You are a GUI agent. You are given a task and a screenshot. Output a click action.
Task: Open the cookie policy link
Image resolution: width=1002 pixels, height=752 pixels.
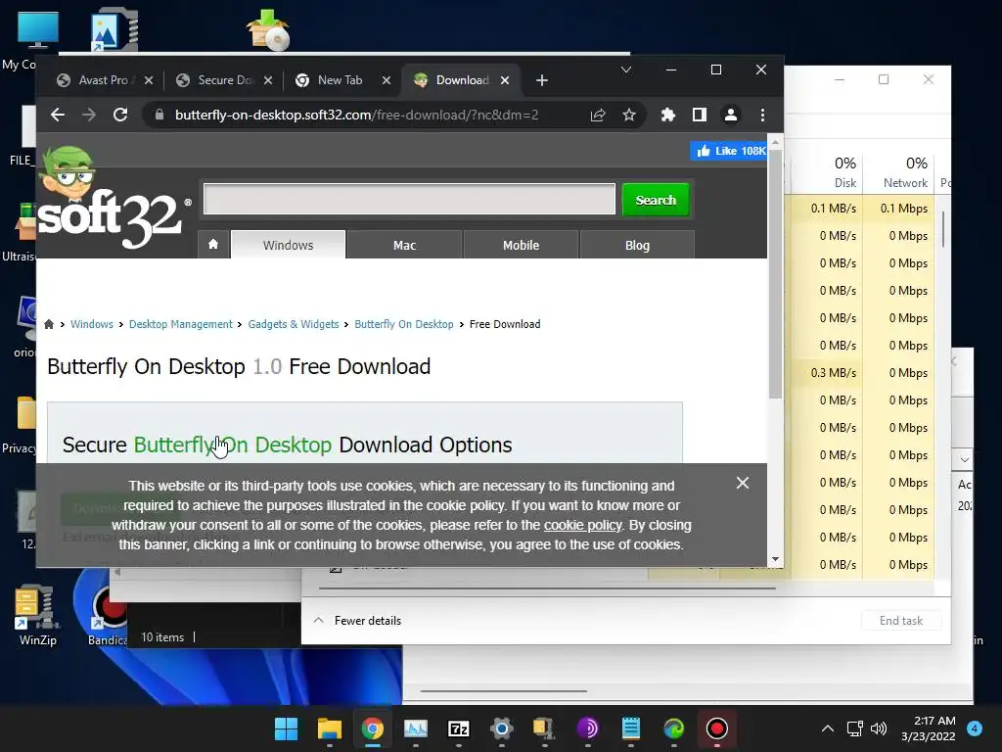click(583, 525)
